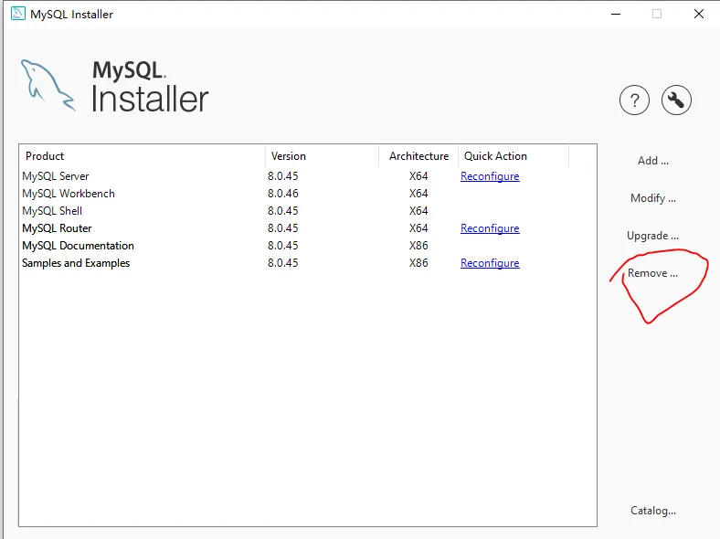720x539 pixels.
Task: Reconfigure Samples and Examples
Action: [490, 263]
